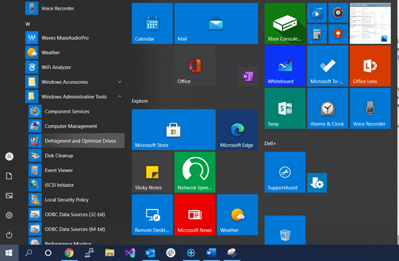399x261 pixels.
Task: Switch to Outlook on the taskbar
Action: pos(150,253)
